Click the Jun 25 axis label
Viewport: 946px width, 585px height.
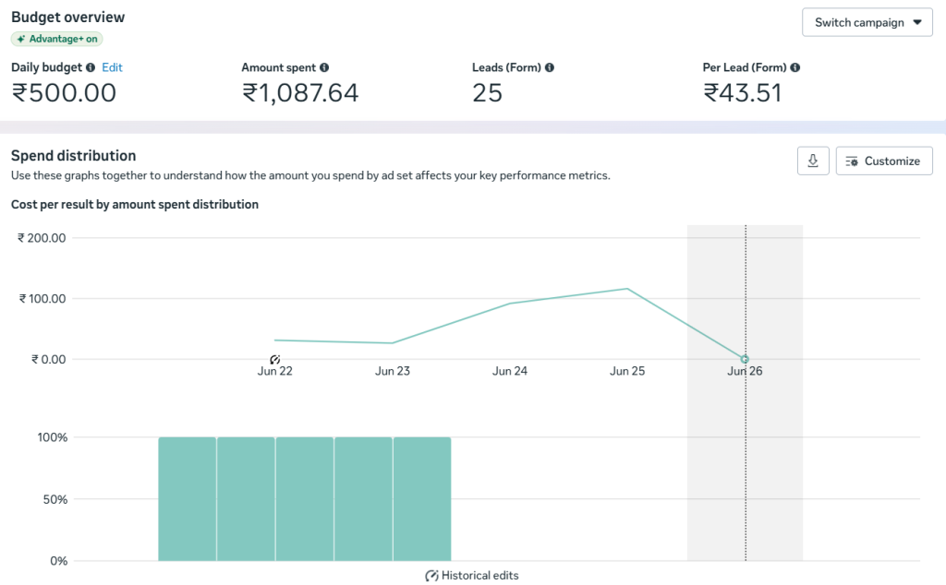[627, 371]
